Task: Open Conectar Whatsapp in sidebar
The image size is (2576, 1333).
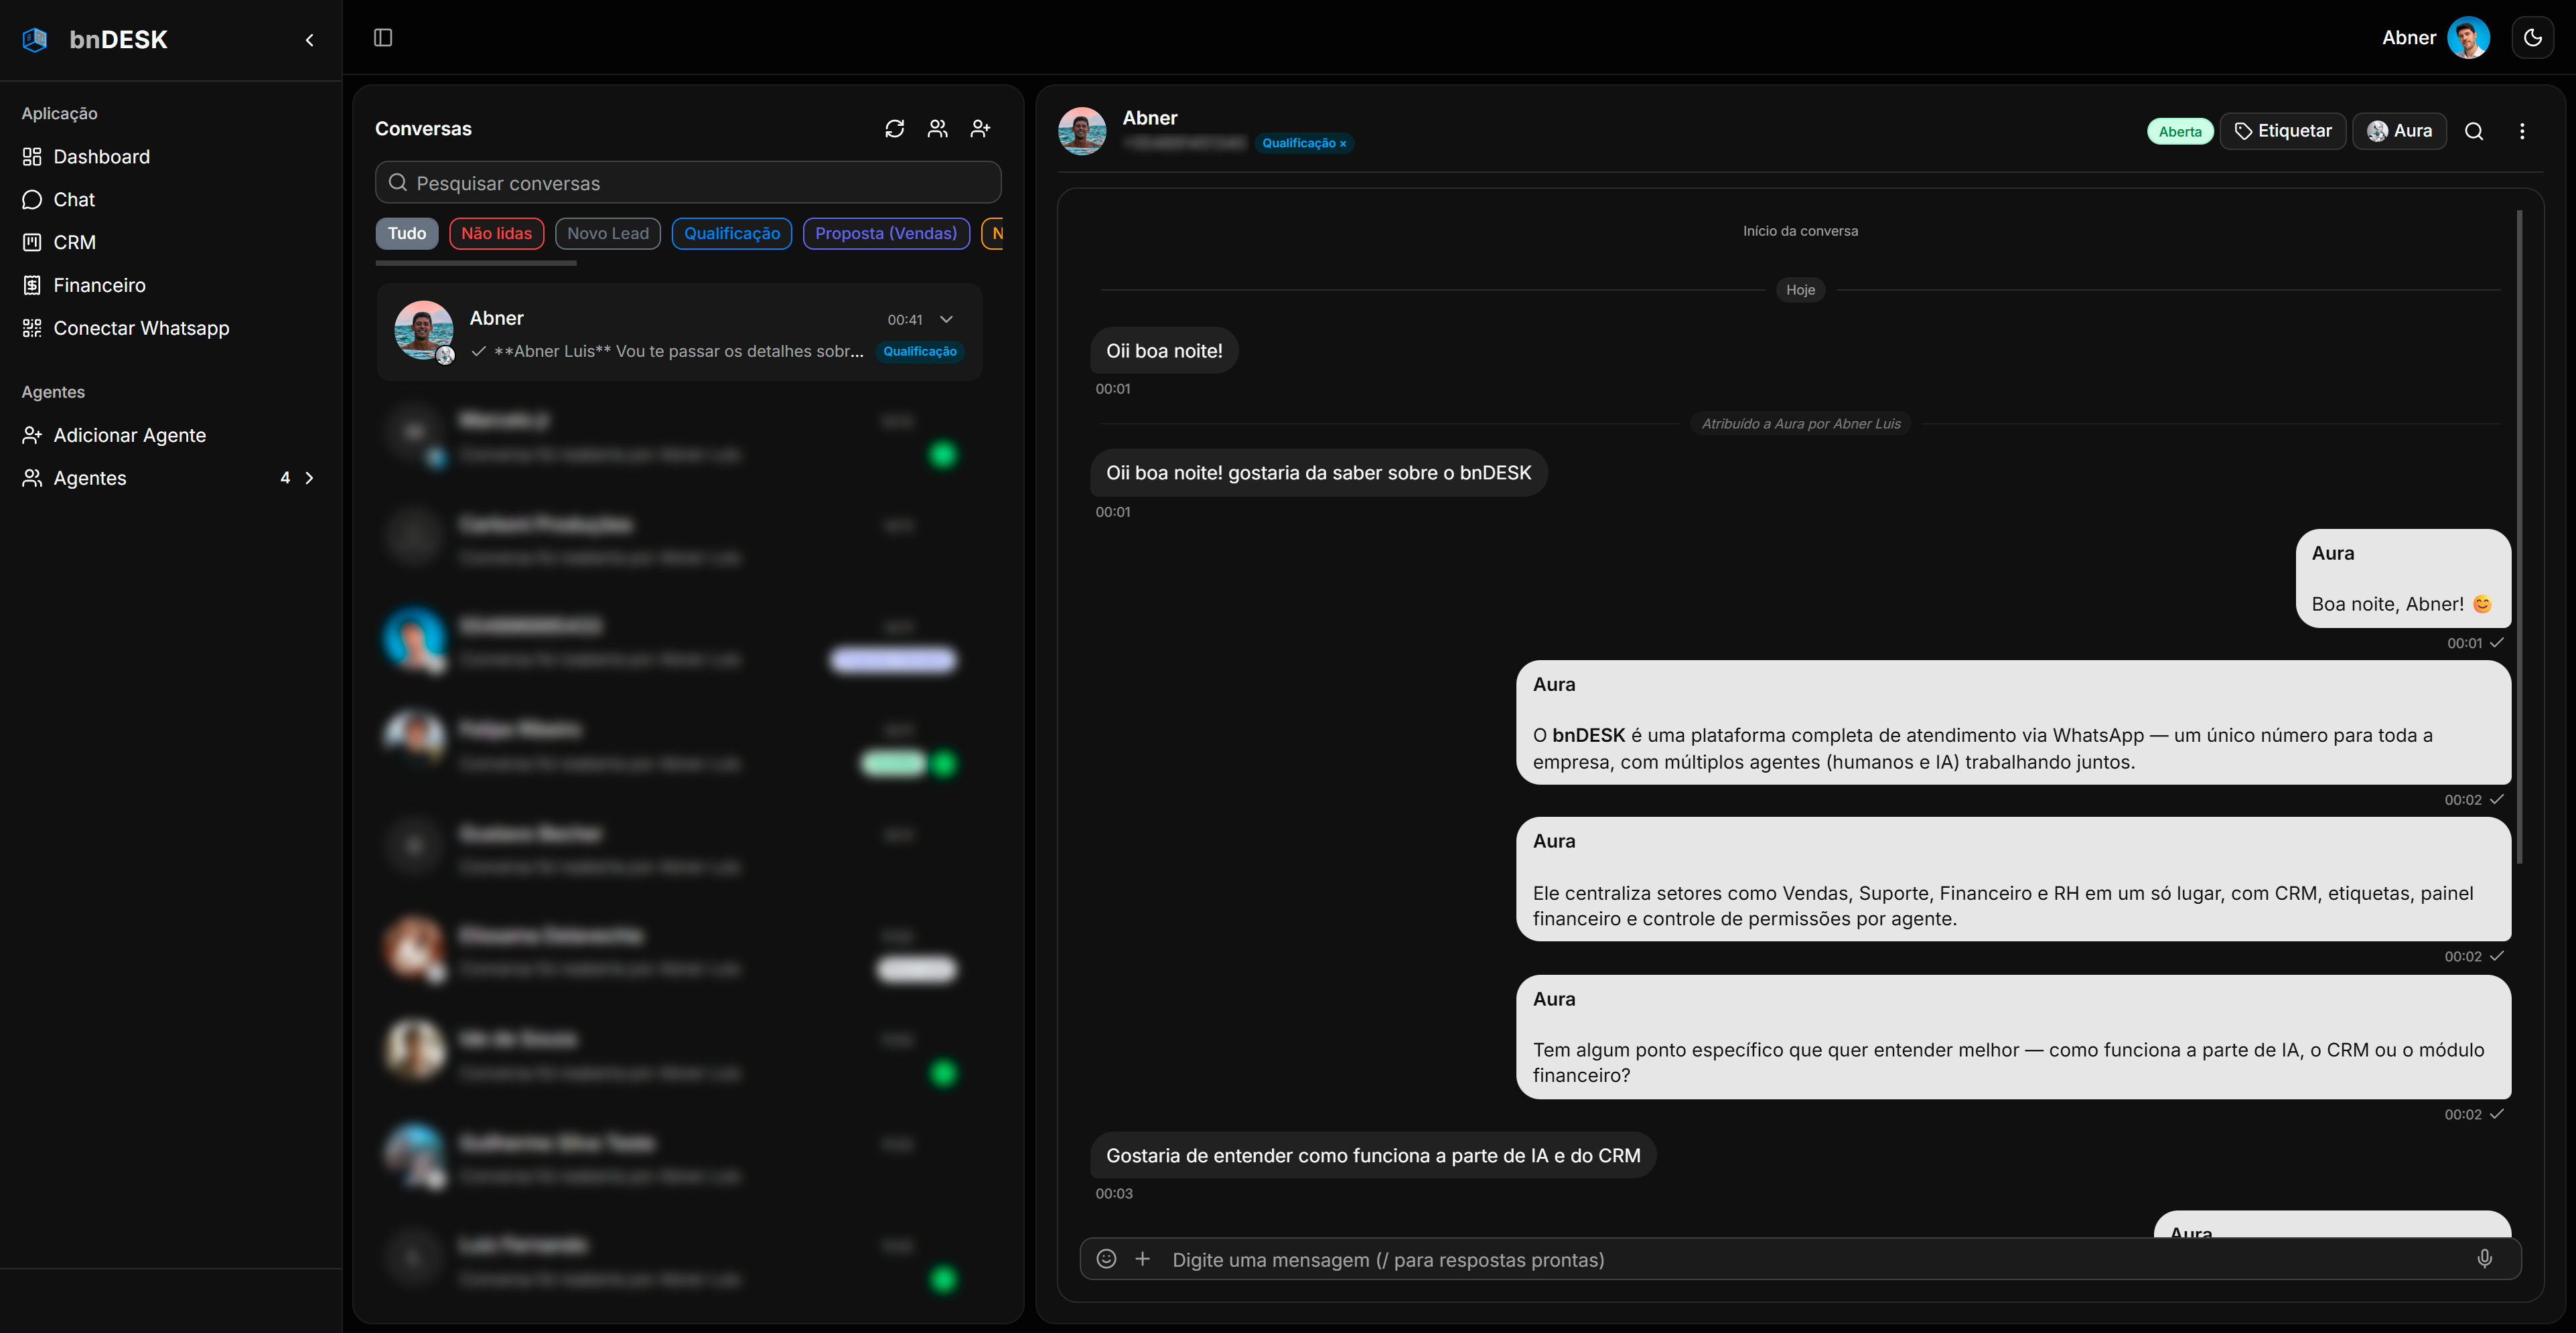Action: (x=141, y=328)
